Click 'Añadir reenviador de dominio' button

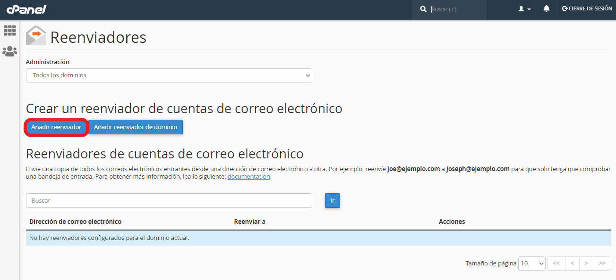(x=136, y=127)
